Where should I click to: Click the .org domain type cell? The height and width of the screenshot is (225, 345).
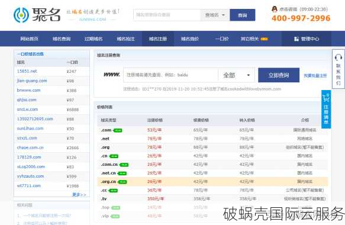105,147
